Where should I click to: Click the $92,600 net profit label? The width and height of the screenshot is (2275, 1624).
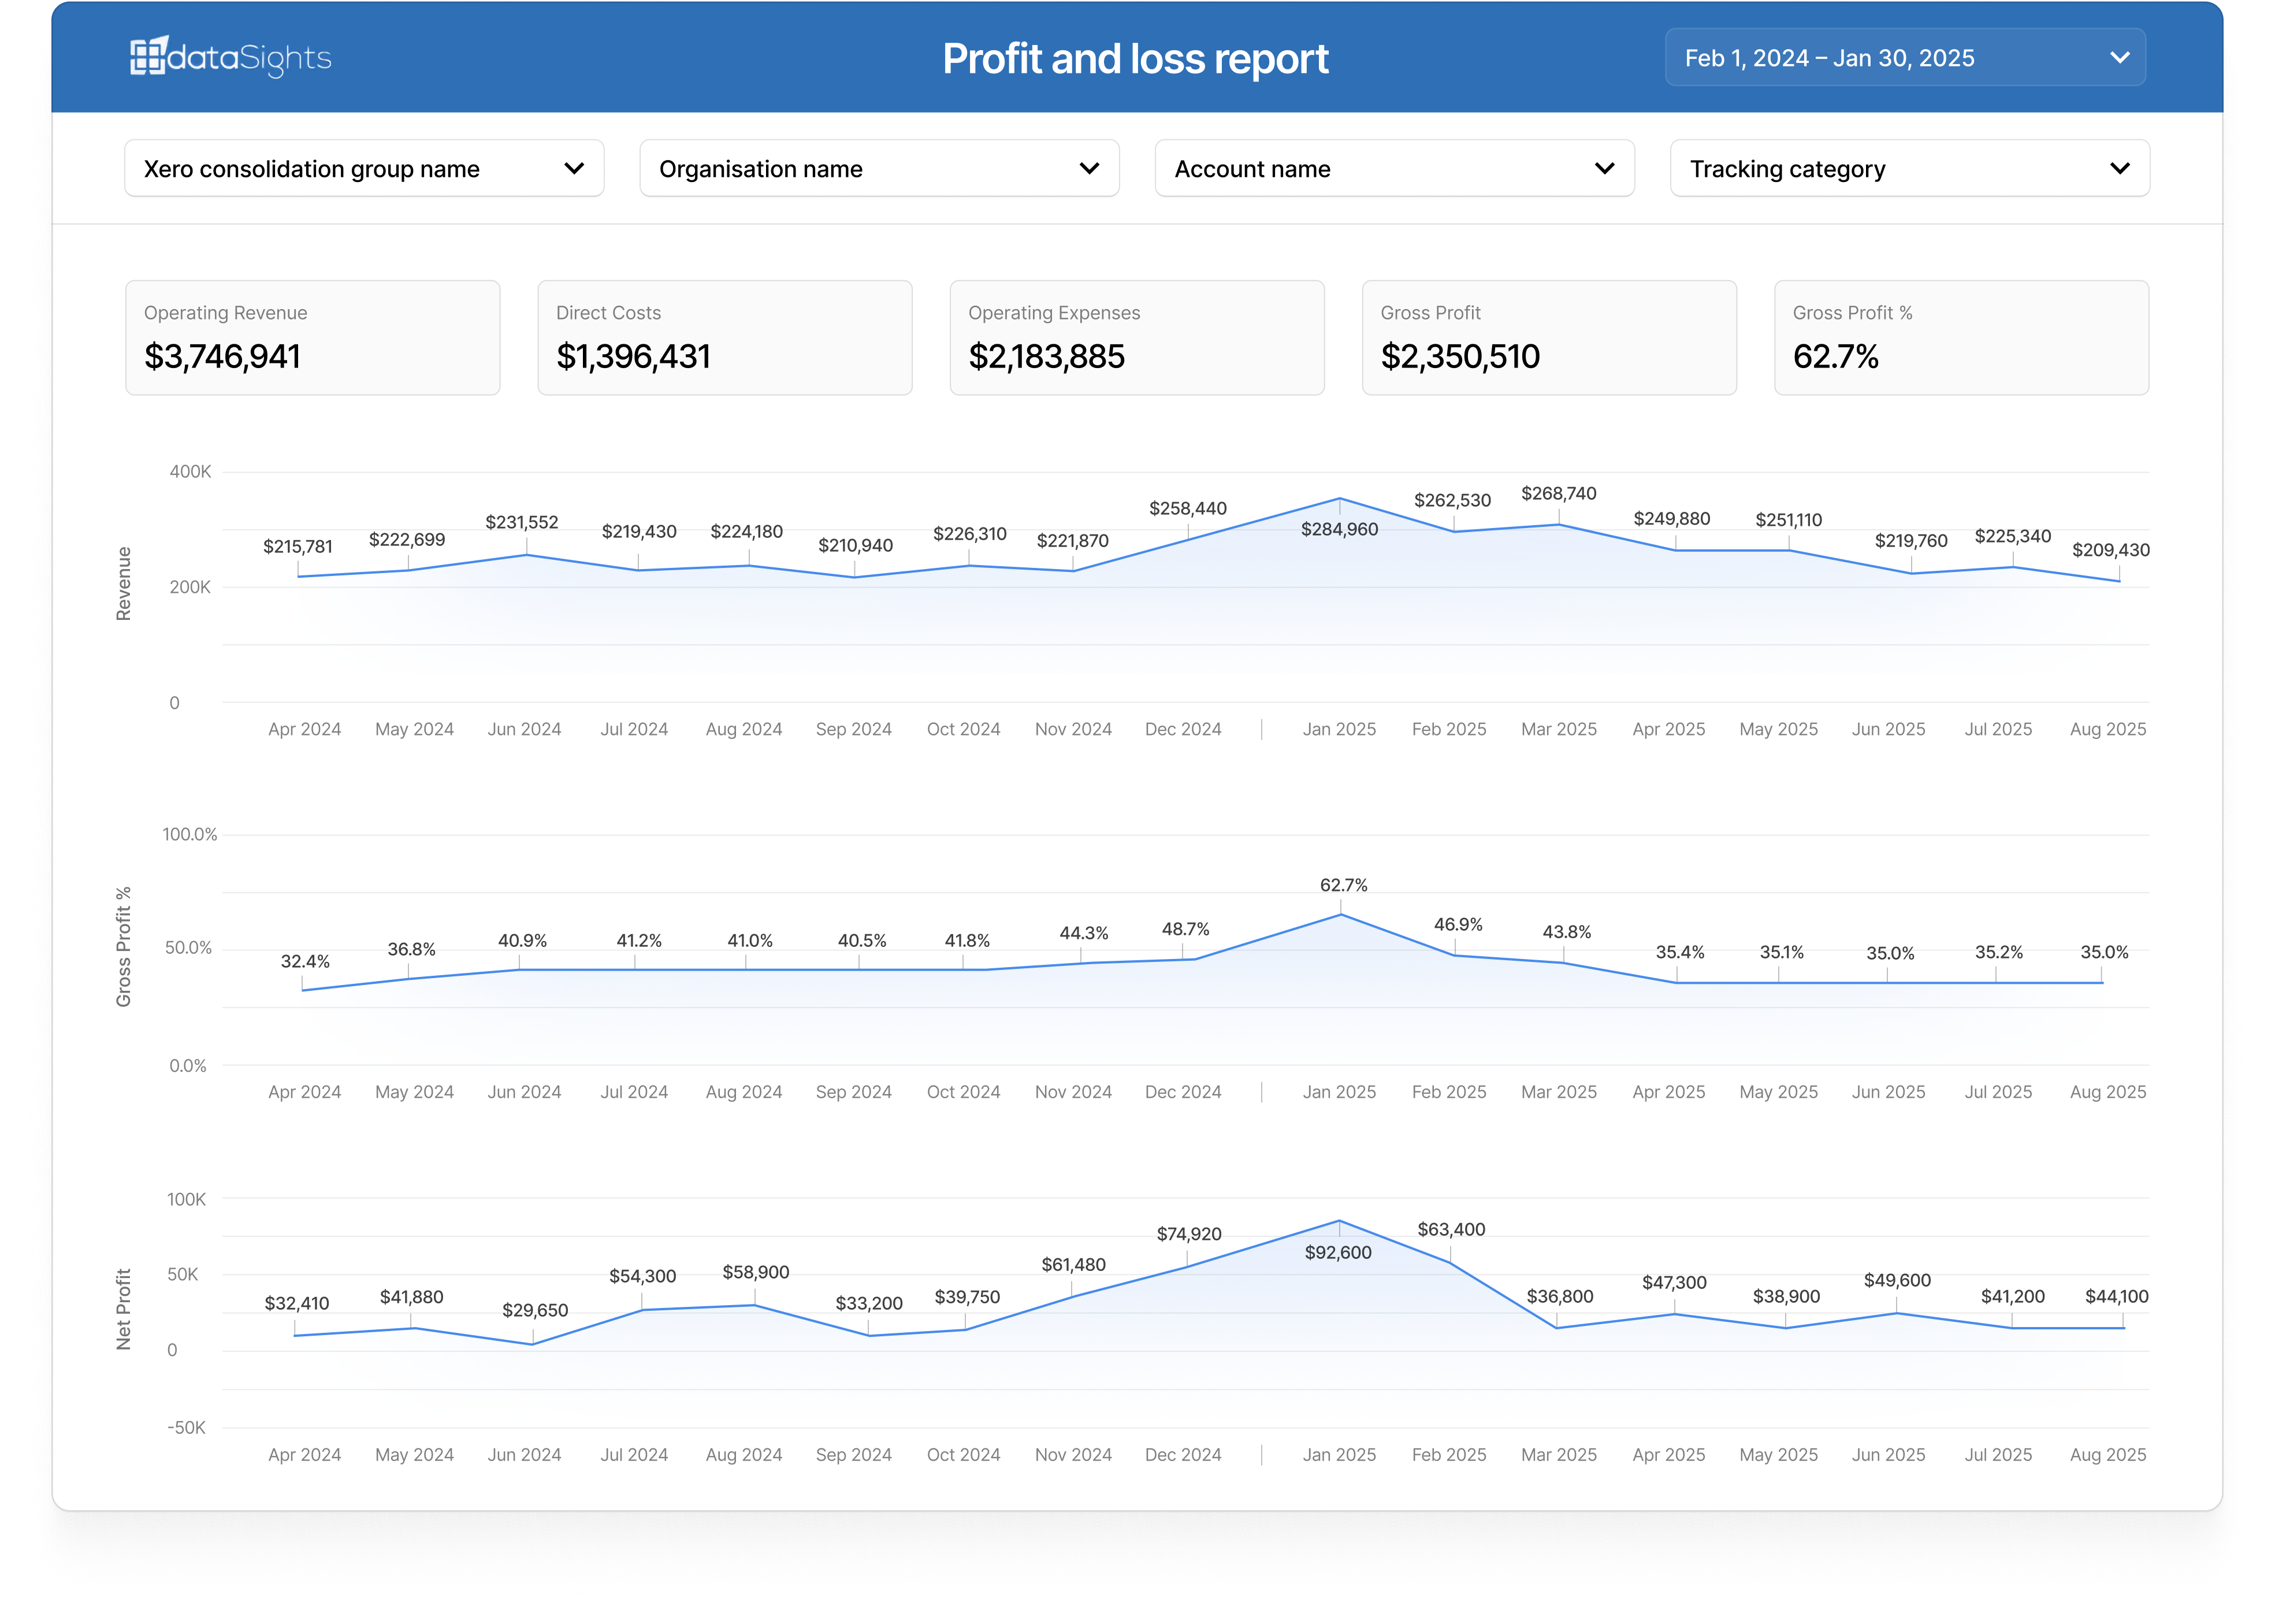(1338, 1252)
